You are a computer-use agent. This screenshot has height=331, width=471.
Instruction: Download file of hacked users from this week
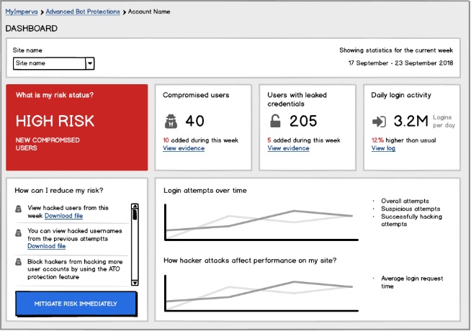pyautogui.click(x=63, y=216)
